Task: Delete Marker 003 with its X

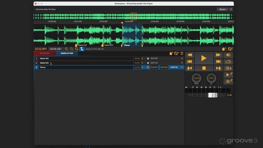Action: (x=182, y=63)
